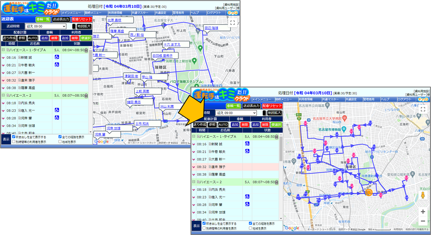Click document icon beside 薩摩 高盛 in rear list
The image size is (431, 235).
tap(20, 88)
